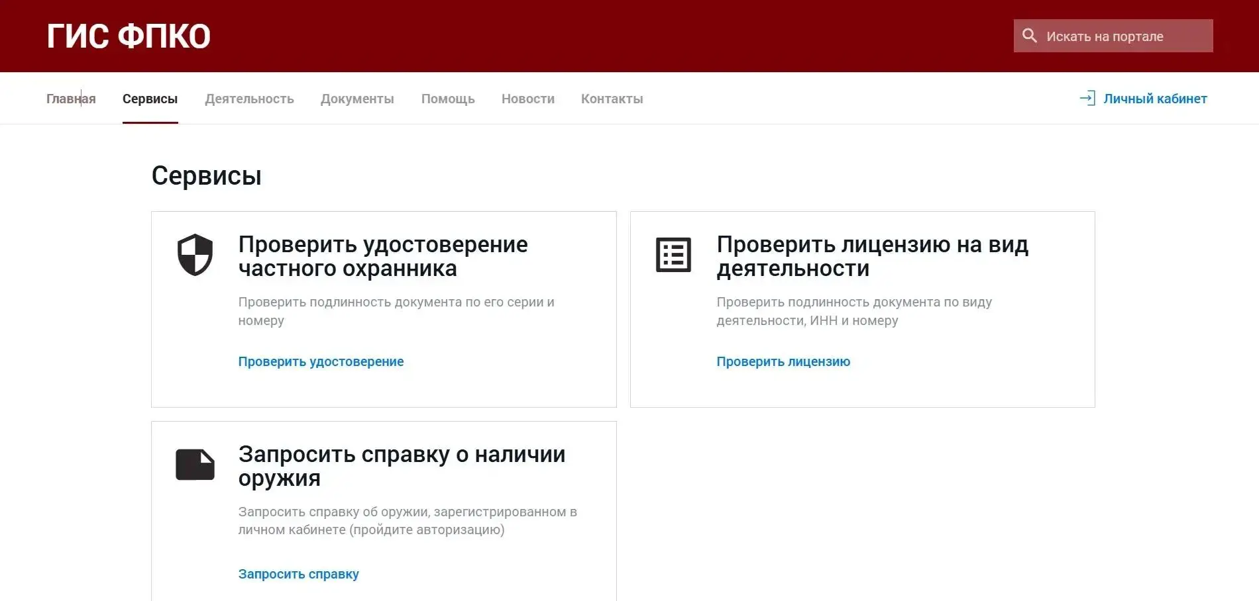The width and height of the screenshot is (1259, 601).
Task: Click the Сервисы page heading
Action: (207, 175)
